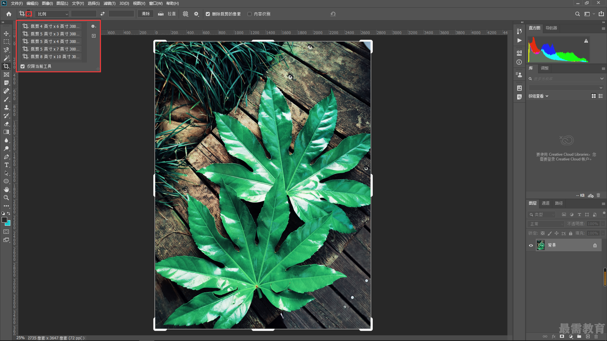Reset the crop box with undo arrow
This screenshot has height=341, width=607.
[x=333, y=14]
